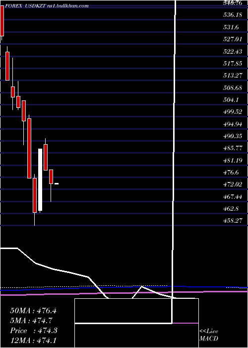Click the 536.18 price axis label
Image resolution: width=248 pixels, height=348 pixels.
tap(233, 15)
